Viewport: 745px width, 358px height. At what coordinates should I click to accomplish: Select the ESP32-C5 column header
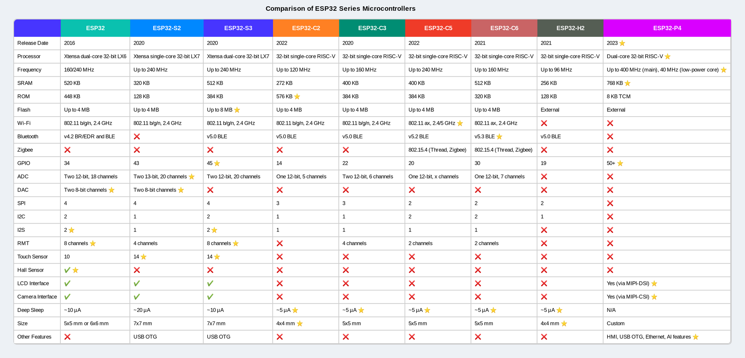click(x=438, y=28)
